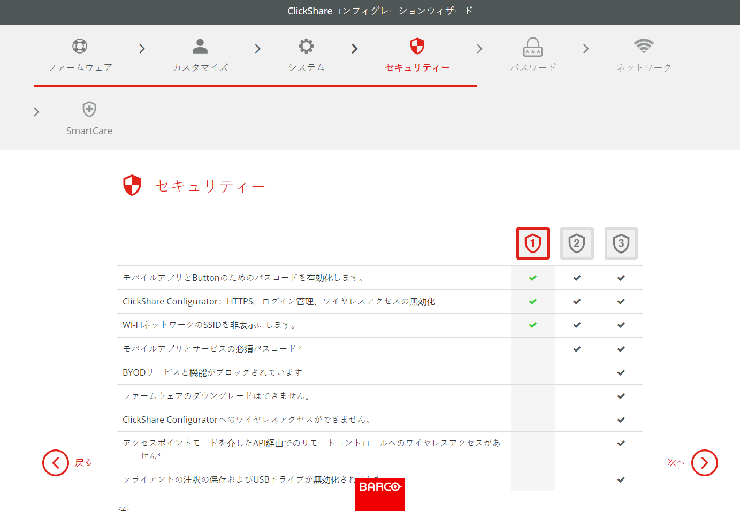Choose security level 2 shield

click(x=577, y=243)
